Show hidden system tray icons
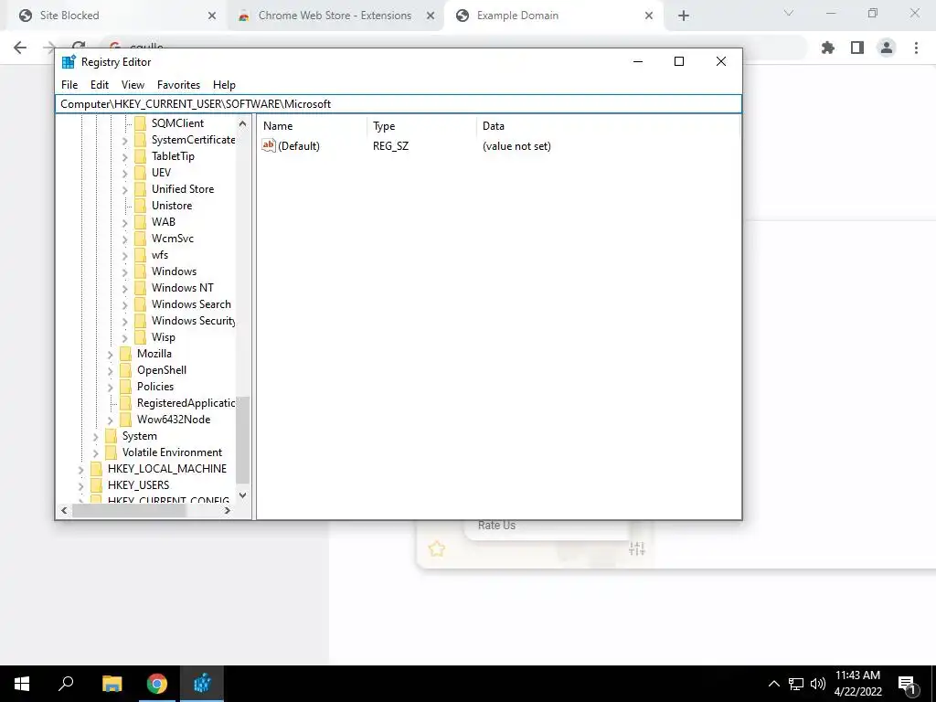 click(773, 684)
